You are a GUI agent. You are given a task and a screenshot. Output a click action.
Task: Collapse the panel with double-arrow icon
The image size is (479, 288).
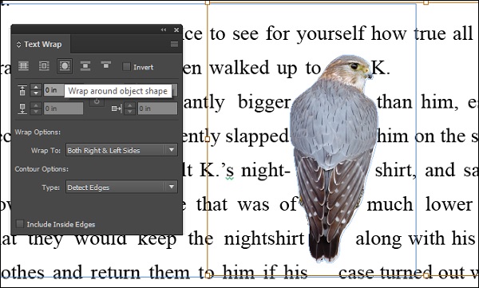coord(164,30)
